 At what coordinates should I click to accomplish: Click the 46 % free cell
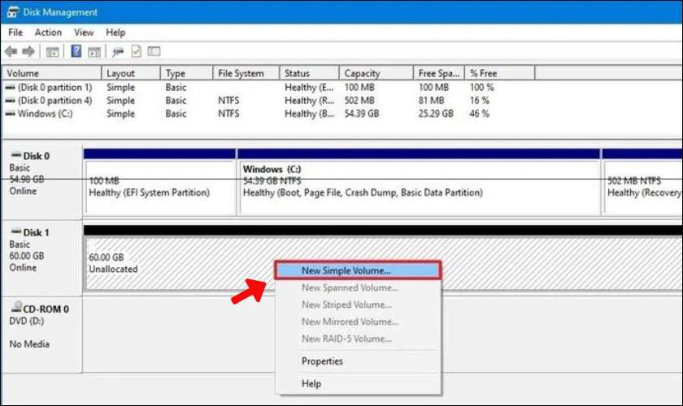(479, 114)
